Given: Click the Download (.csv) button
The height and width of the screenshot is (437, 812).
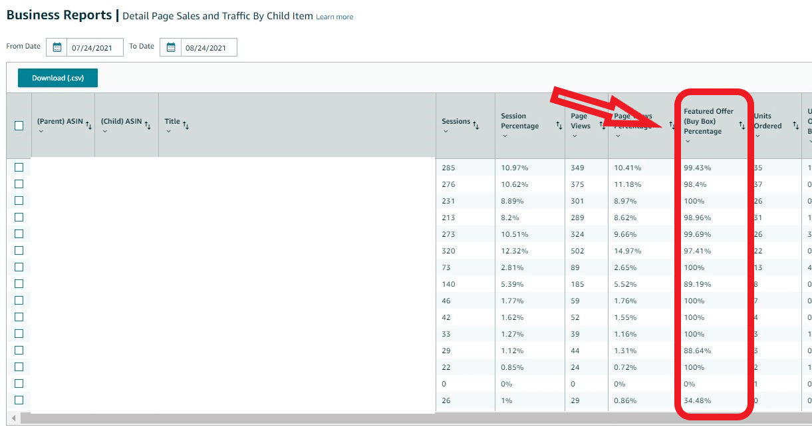Looking at the screenshot, I should pyautogui.click(x=58, y=78).
